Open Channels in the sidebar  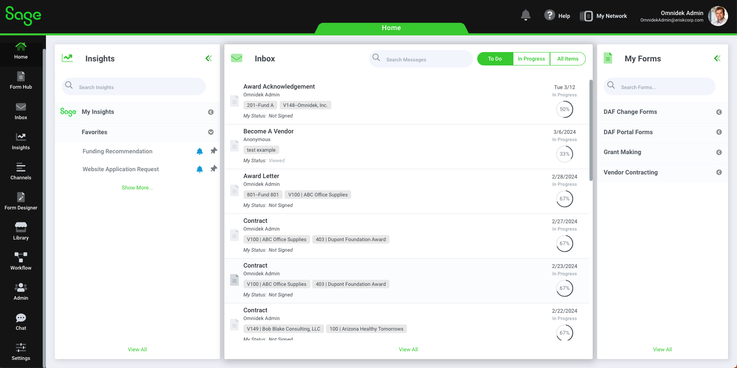[x=21, y=171]
